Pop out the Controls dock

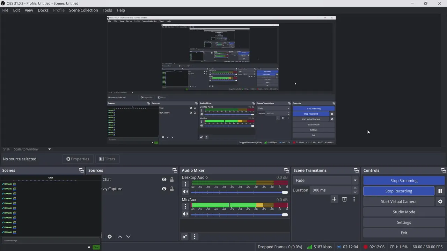[443, 170]
